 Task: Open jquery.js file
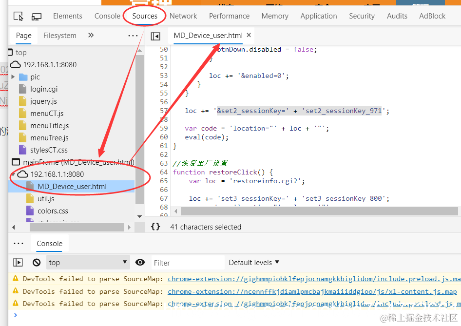[43, 101]
